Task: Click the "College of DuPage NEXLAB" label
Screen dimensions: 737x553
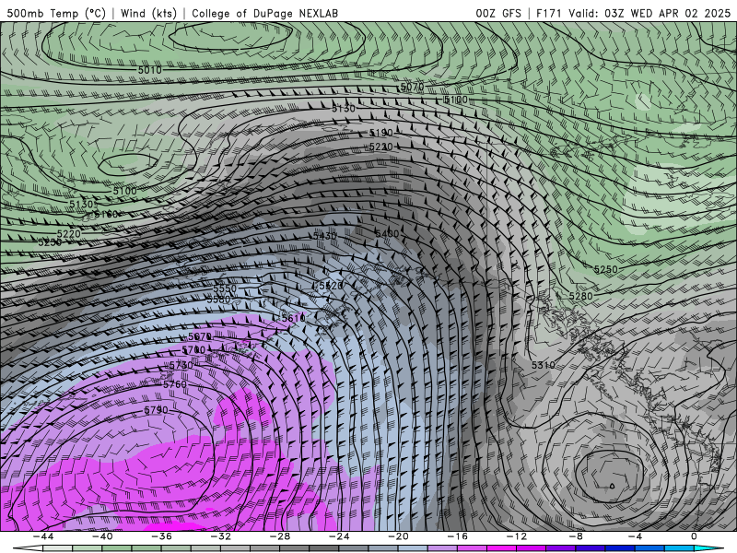Action: 264,13
